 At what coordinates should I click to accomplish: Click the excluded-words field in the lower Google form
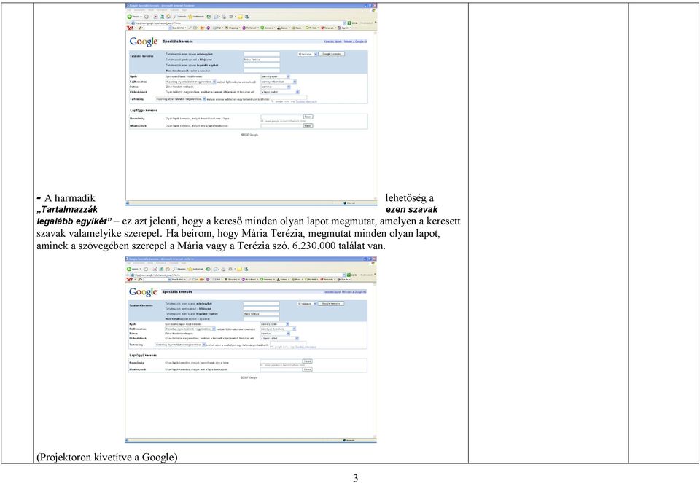click(261, 319)
